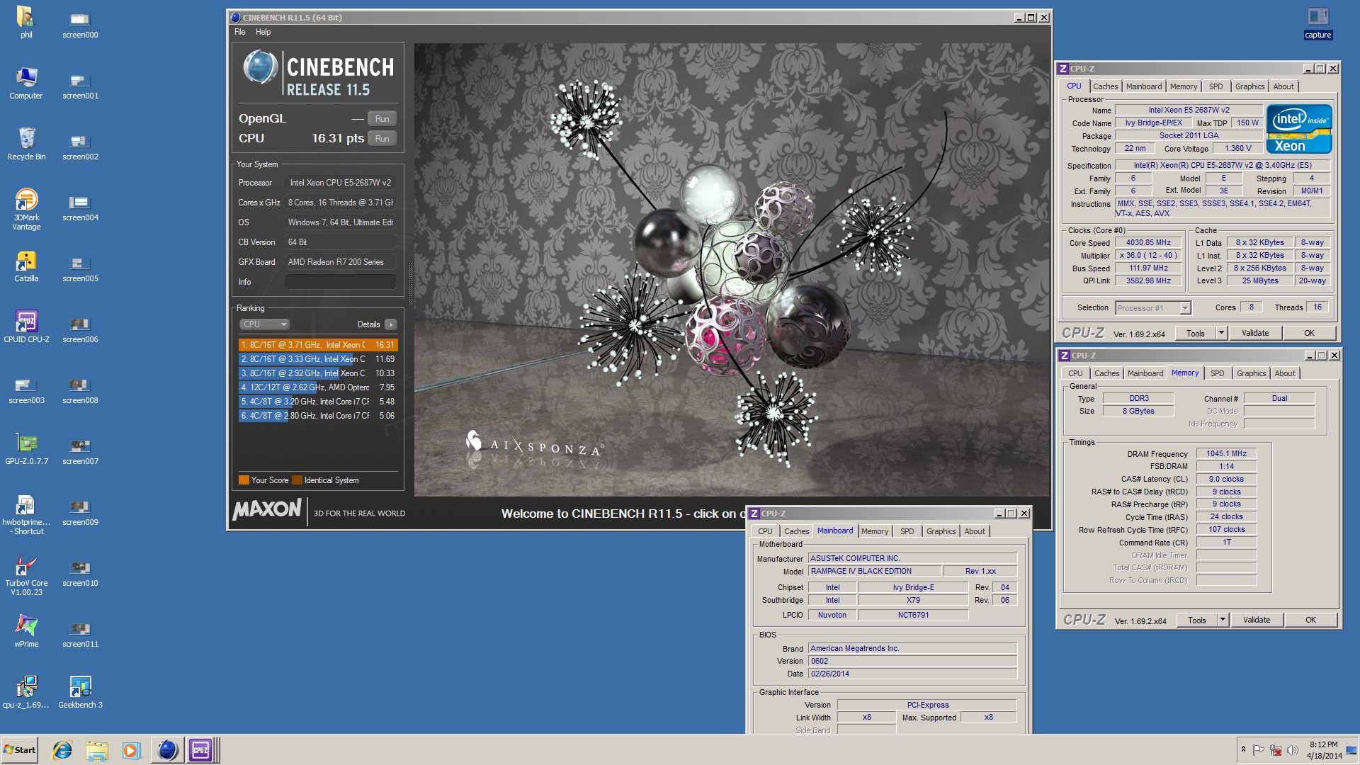Click the Start button
The width and height of the screenshot is (1360, 765).
pos(20,750)
